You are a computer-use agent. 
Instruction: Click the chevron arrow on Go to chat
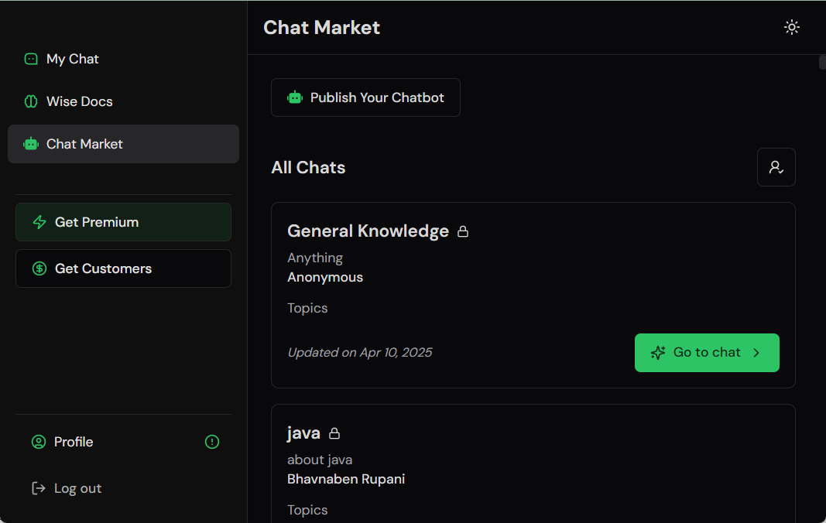click(756, 353)
